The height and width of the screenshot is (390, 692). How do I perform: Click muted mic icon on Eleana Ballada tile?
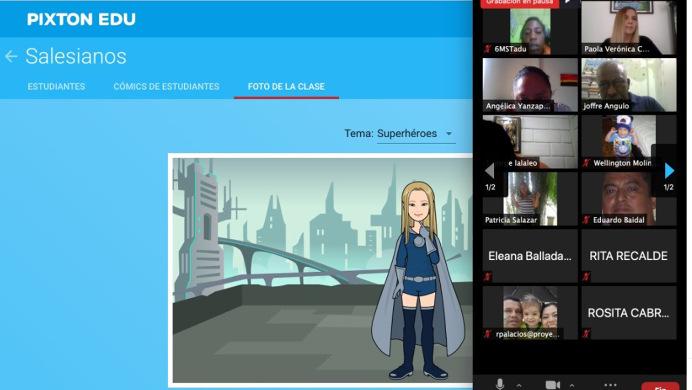tap(488, 277)
